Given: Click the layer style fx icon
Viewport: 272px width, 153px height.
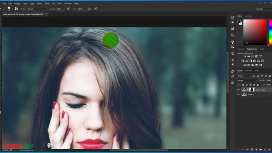Looking at the screenshot, I should coord(247,149).
